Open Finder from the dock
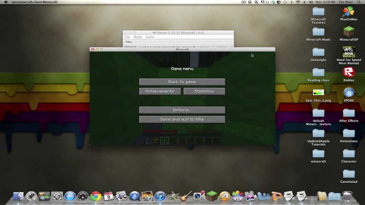The image size is (365, 205). 19,196
